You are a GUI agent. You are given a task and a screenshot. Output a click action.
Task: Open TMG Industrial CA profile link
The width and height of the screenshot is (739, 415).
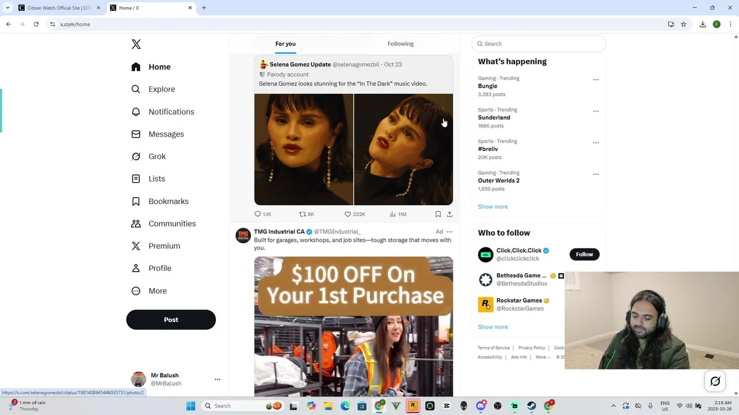tap(279, 232)
